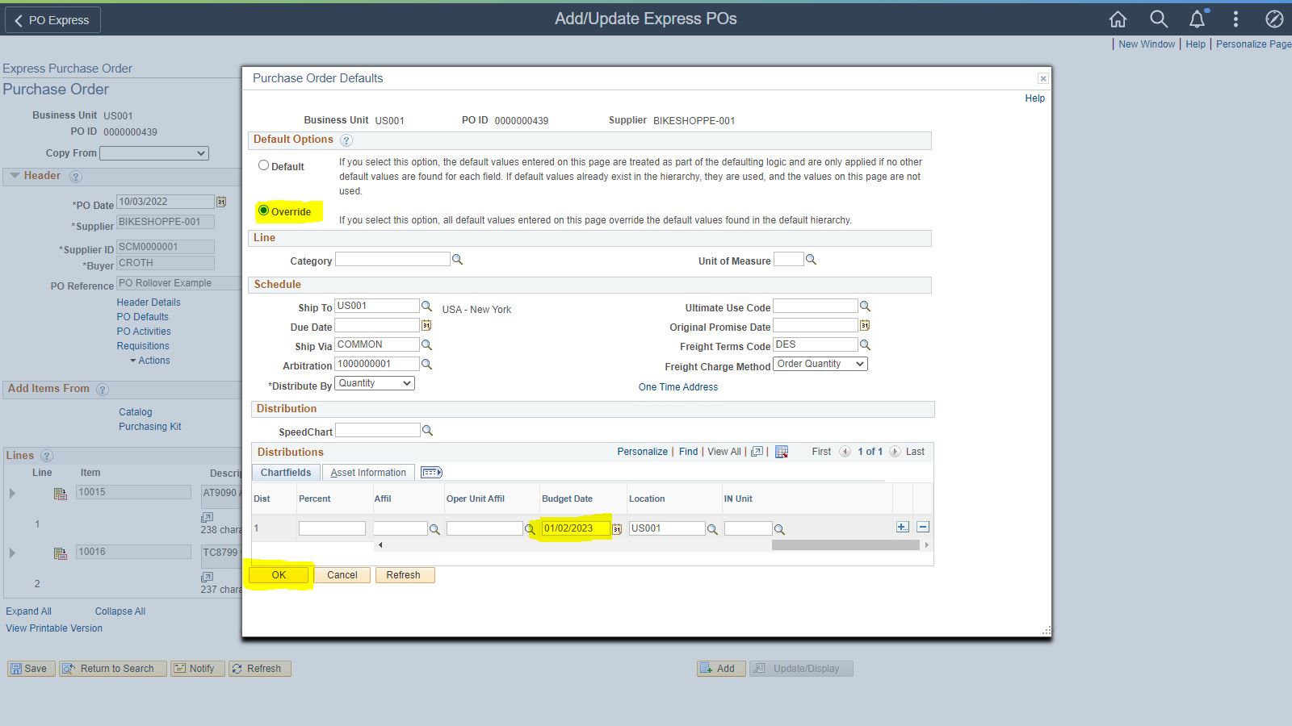Open the notifications bell icon
This screenshot has height=726, width=1292.
click(1197, 19)
